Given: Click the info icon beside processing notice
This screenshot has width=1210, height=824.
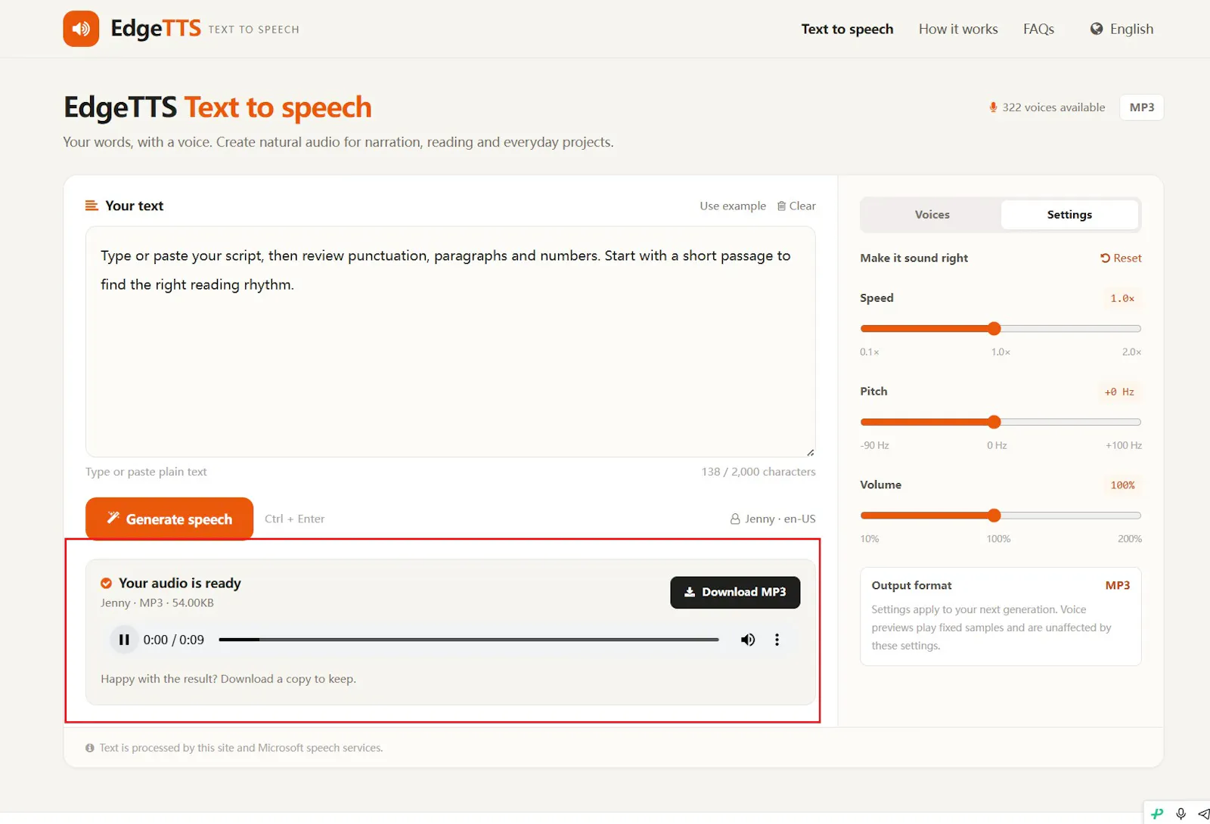Looking at the screenshot, I should coord(90,748).
